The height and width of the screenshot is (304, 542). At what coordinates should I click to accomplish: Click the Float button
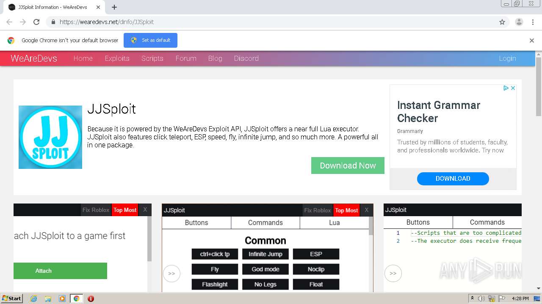[316, 285]
